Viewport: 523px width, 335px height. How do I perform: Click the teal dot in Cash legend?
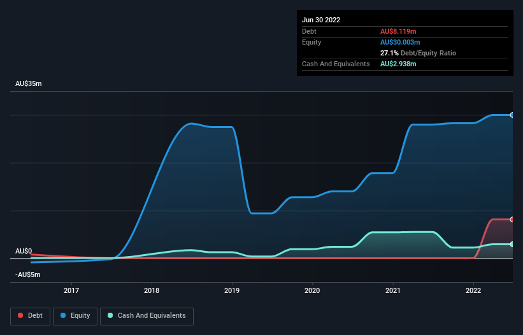point(110,315)
